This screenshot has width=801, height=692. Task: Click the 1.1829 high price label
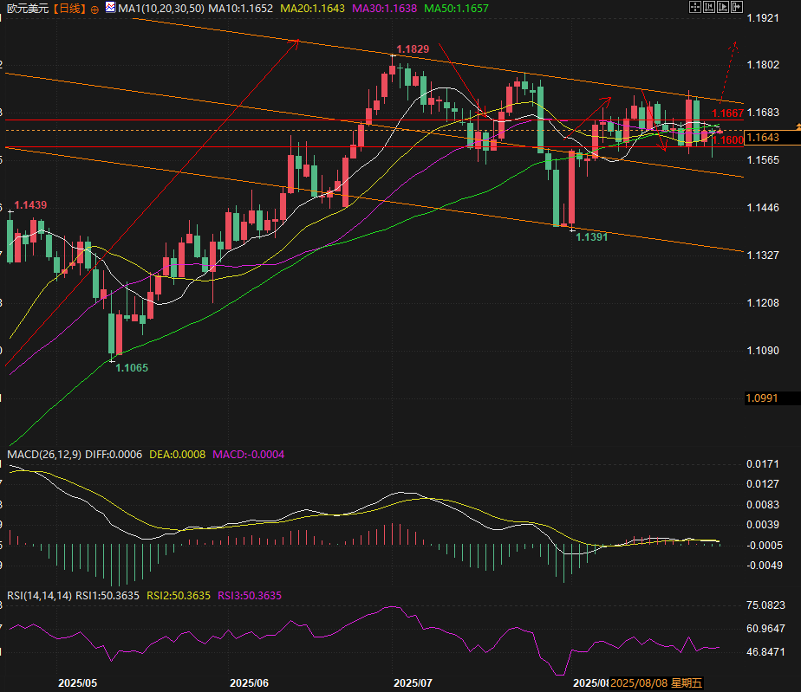point(413,49)
